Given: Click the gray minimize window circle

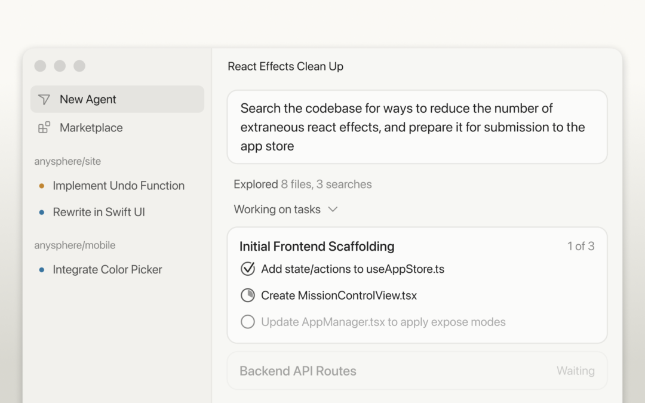Looking at the screenshot, I should coord(60,66).
